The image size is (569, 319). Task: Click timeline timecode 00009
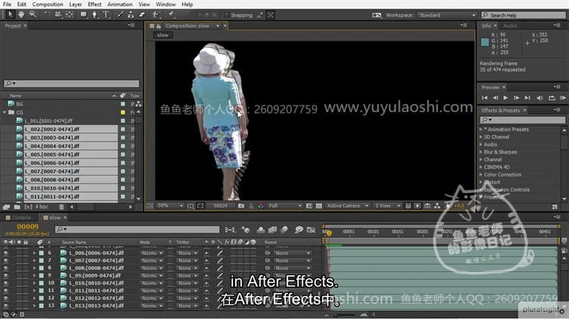(27, 227)
